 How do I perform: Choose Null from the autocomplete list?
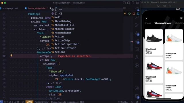pos(87,17)
